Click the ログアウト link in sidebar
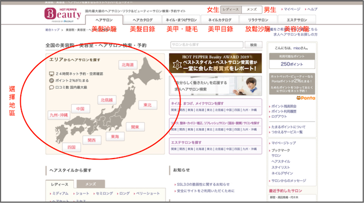Image resolution: width=364 pixels, height=203 pixels. click(x=281, y=116)
